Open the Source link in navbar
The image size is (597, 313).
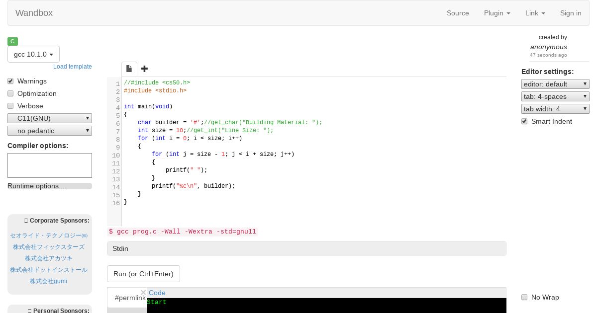click(458, 13)
